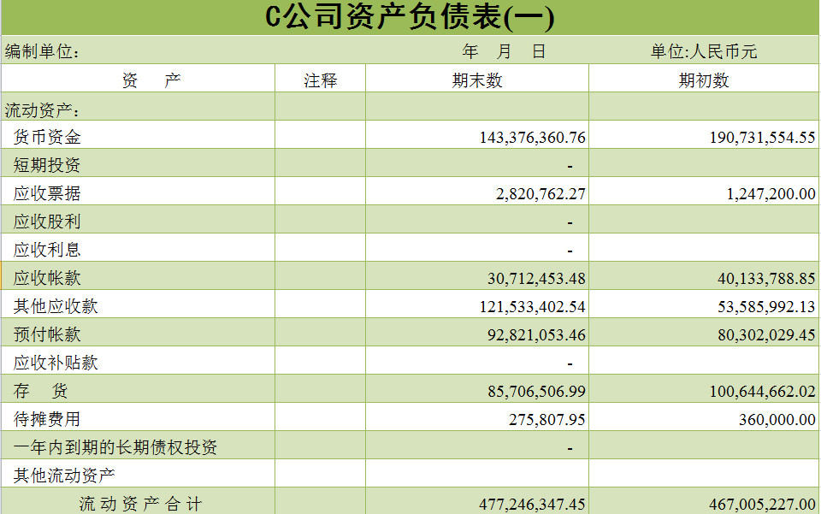The image size is (821, 514).
Task: Click the 货币资金 opening value 190,731,554.55
Action: [x=762, y=138]
